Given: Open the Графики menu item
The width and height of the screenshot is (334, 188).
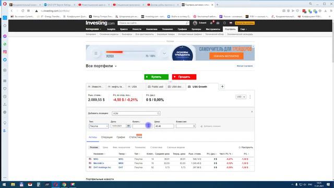Looking at the screenshot, I should (x=182, y=29).
